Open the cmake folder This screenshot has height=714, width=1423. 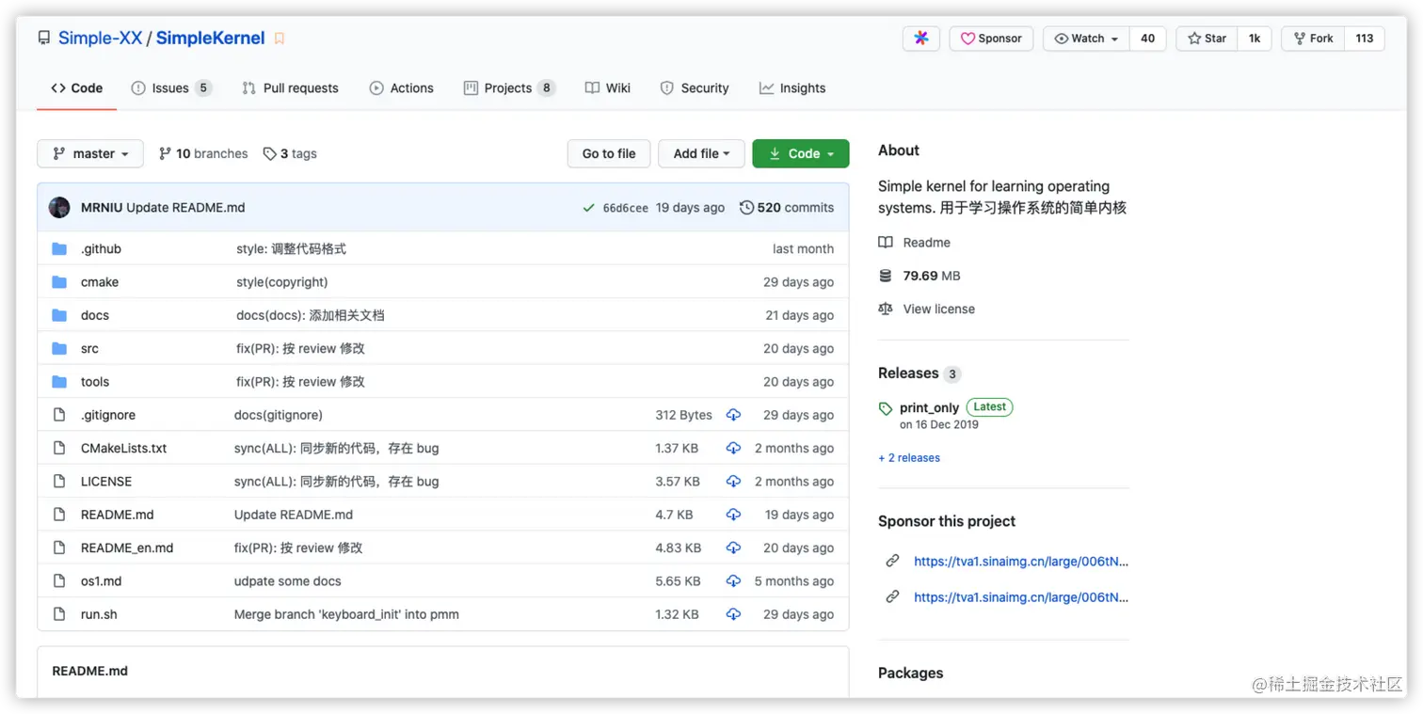[x=100, y=282]
